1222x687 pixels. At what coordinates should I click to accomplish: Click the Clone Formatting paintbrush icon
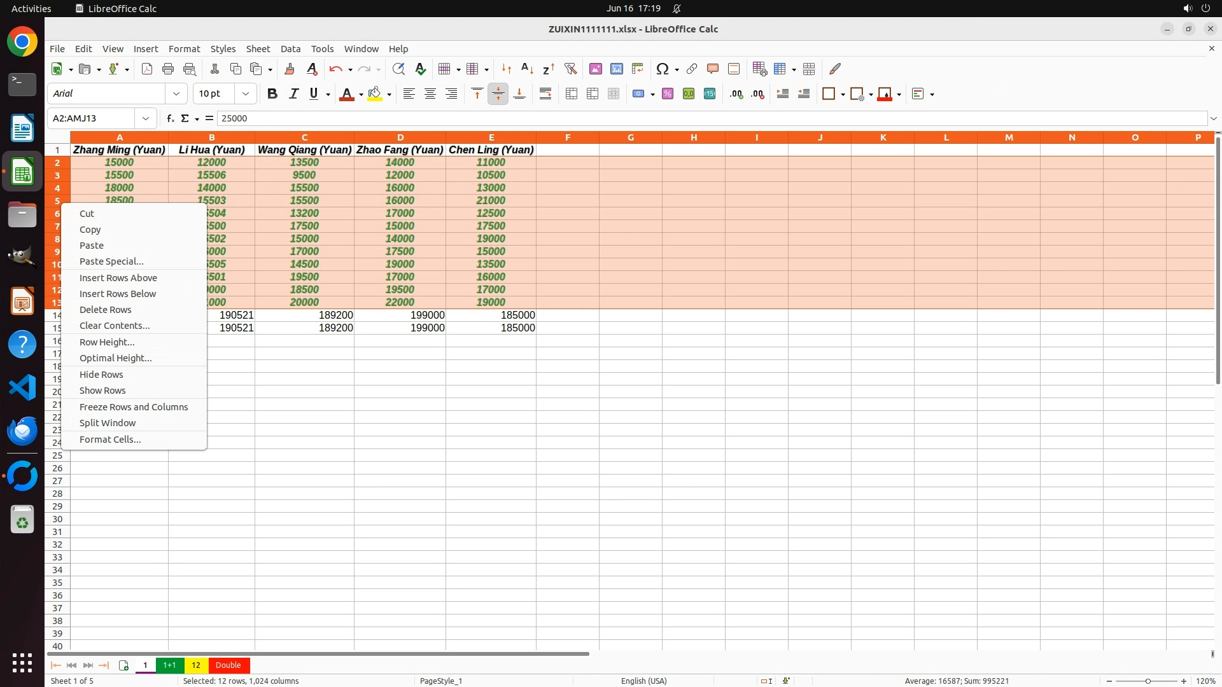[x=290, y=69]
